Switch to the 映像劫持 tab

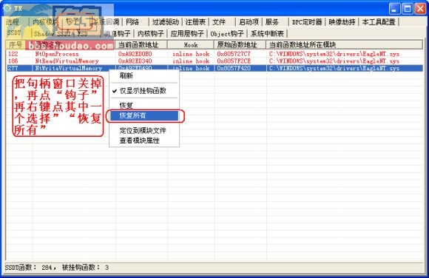coord(342,22)
